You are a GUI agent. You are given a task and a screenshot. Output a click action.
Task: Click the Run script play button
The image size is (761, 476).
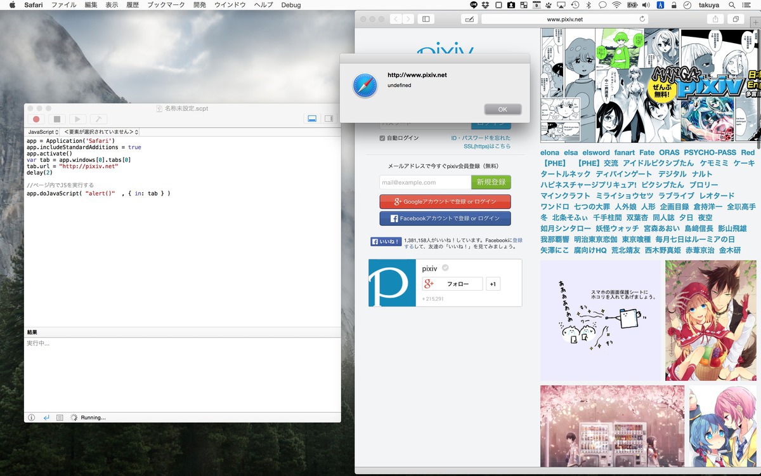[x=77, y=119]
